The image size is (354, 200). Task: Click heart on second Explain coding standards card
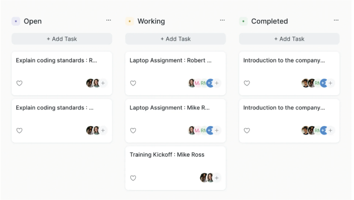[x=19, y=131]
